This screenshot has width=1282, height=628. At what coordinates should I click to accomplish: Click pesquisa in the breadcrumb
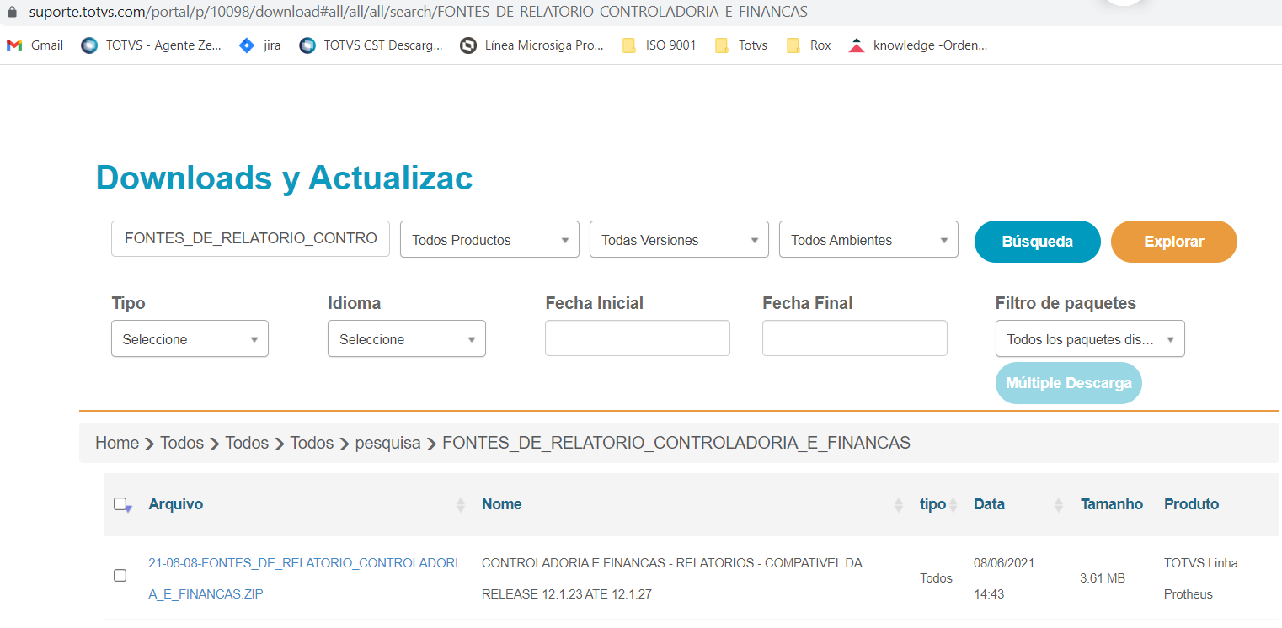click(387, 443)
